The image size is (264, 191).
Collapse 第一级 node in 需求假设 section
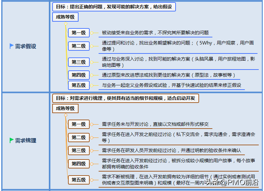pos(92,33)
